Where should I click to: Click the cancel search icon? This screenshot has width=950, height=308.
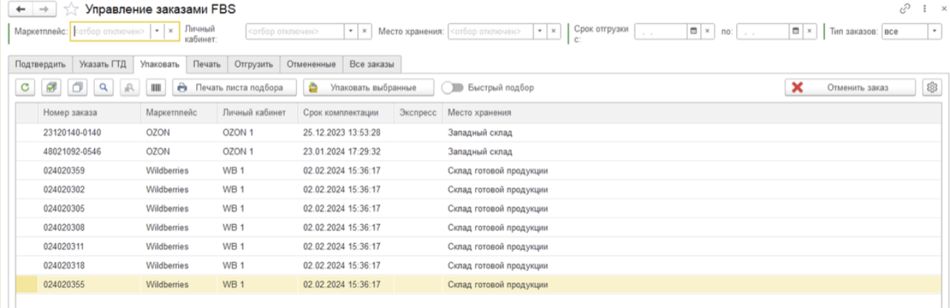click(129, 88)
